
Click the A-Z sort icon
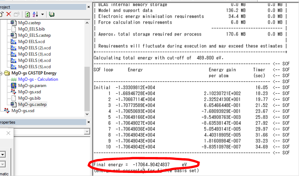35,14
